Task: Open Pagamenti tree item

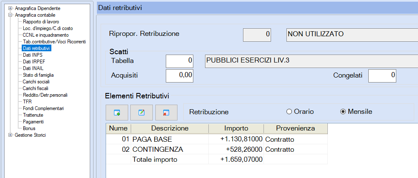Action: tap(33, 122)
